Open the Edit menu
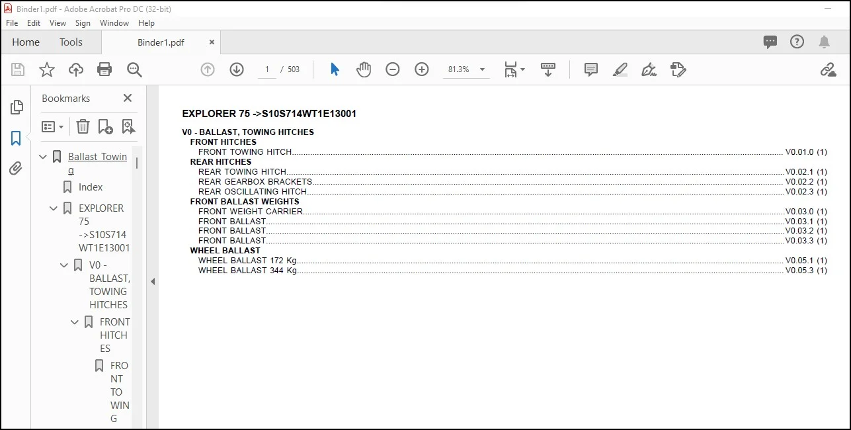 [x=34, y=22]
